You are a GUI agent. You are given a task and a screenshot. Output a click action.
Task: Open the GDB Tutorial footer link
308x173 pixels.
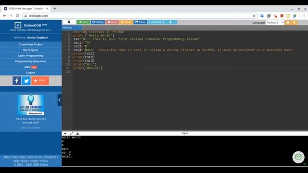[x=20, y=161]
